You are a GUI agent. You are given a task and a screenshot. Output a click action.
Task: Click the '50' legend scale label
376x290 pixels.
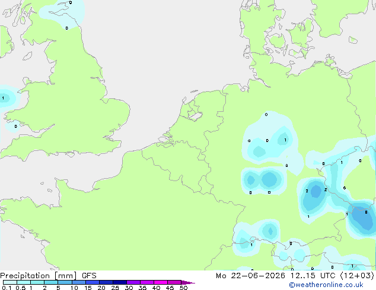[x=183, y=288]
